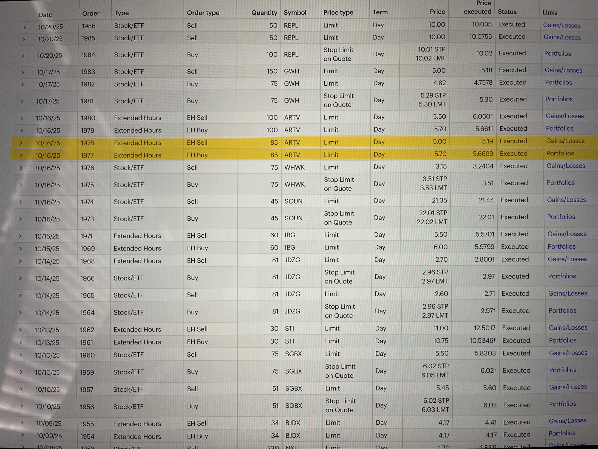This screenshot has height=449, width=598.
Task: Expand the highlighted order 1978 row
Action: (21, 143)
